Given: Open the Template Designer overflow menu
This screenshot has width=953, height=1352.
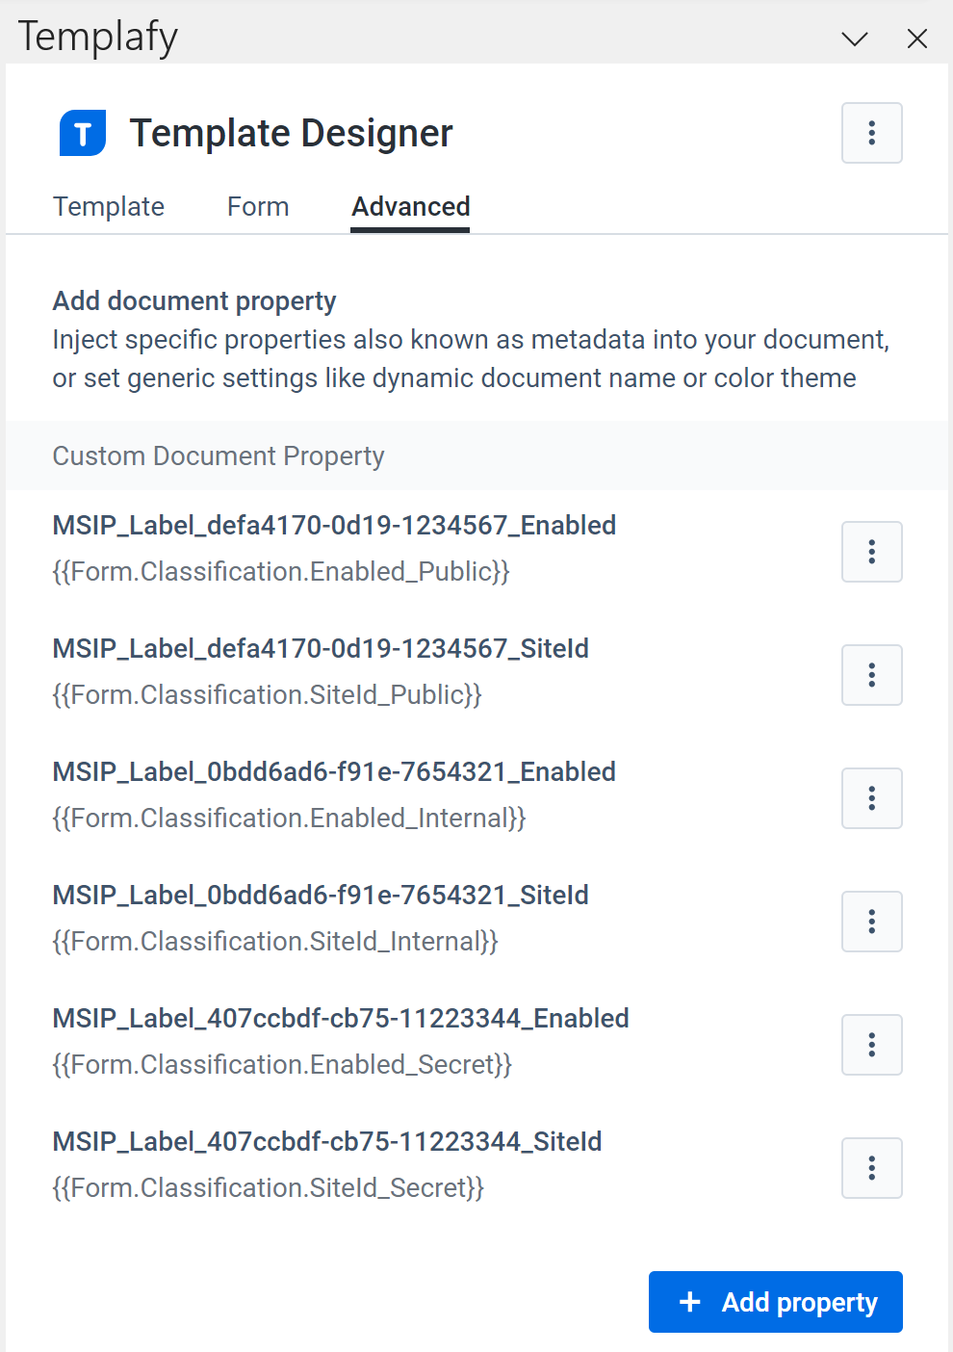Looking at the screenshot, I should [871, 133].
